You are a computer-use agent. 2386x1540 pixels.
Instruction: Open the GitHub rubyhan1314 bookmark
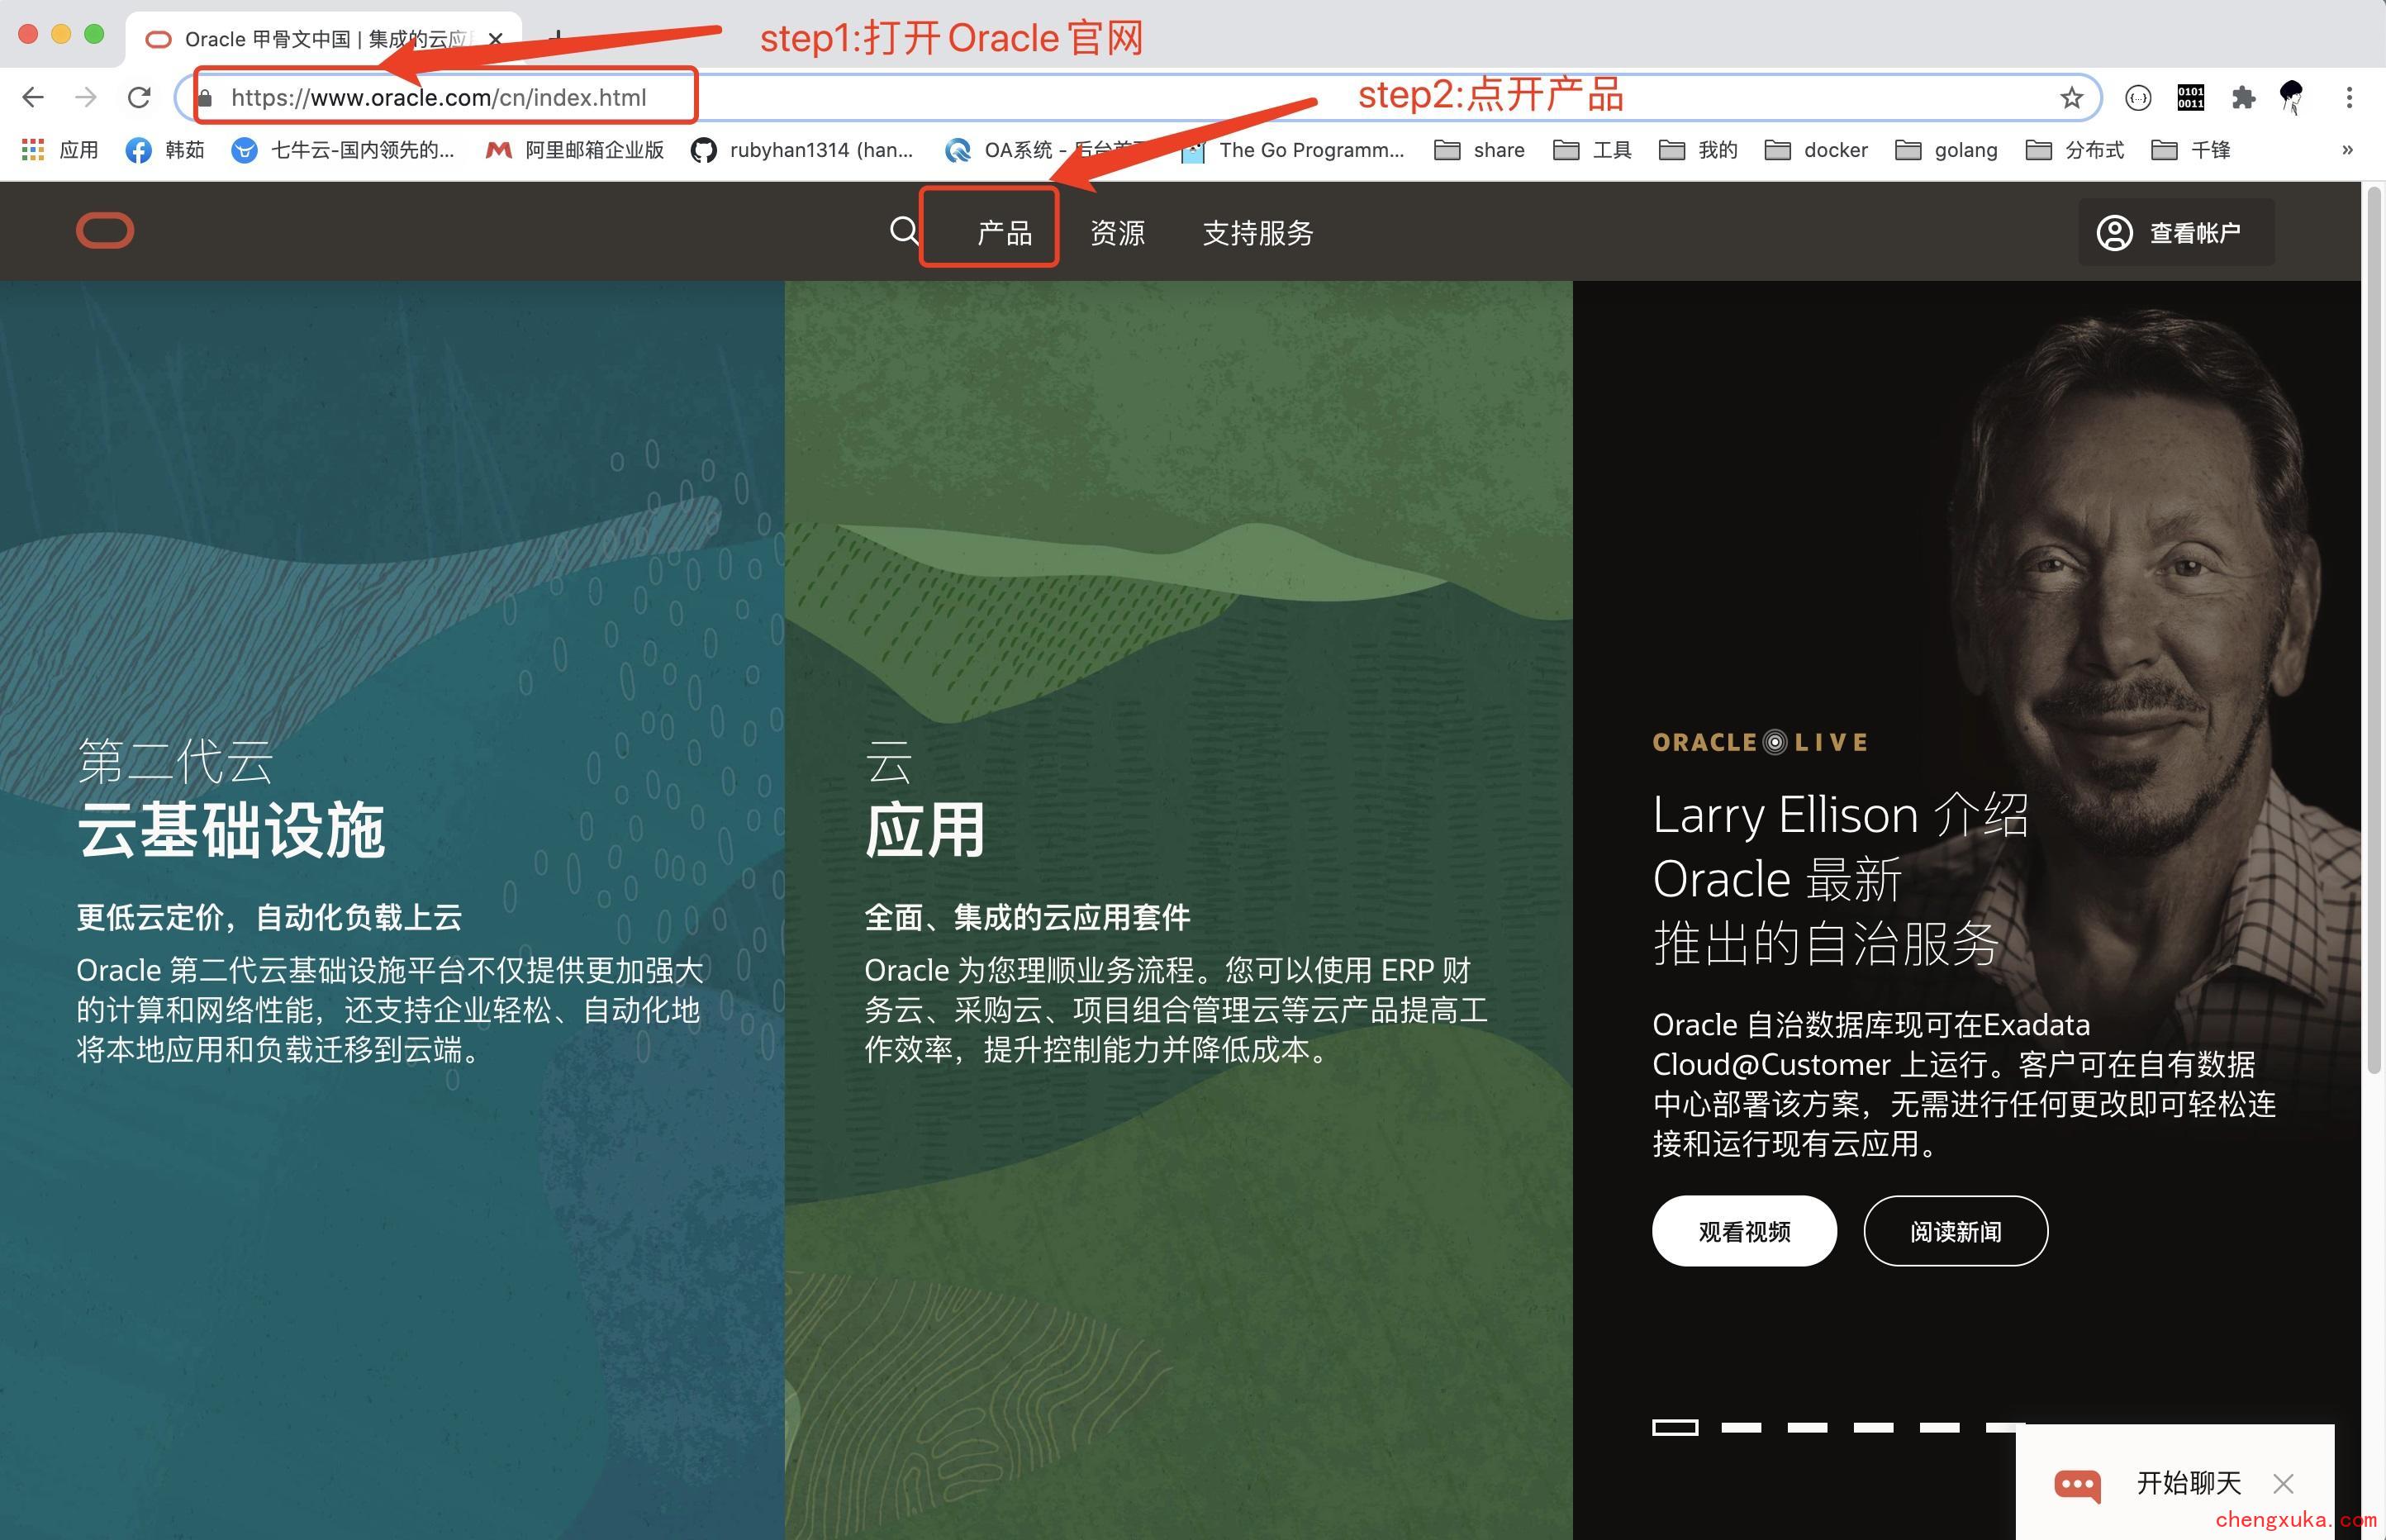coord(802,150)
